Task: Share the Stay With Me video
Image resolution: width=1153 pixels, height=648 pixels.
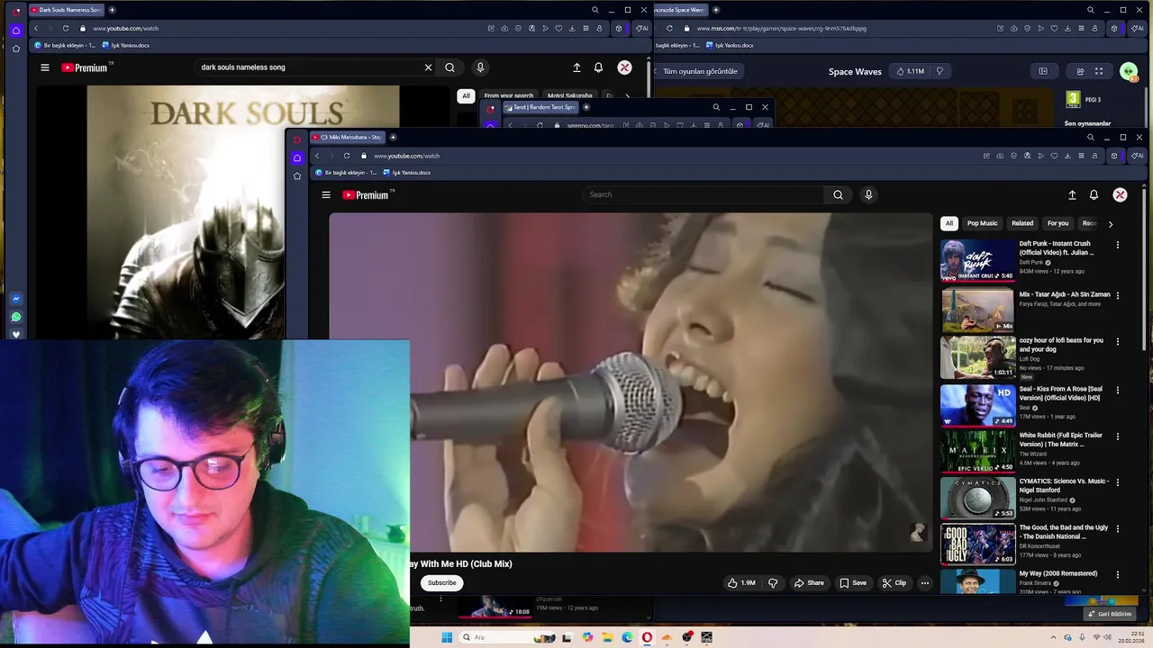Action: [x=809, y=582]
